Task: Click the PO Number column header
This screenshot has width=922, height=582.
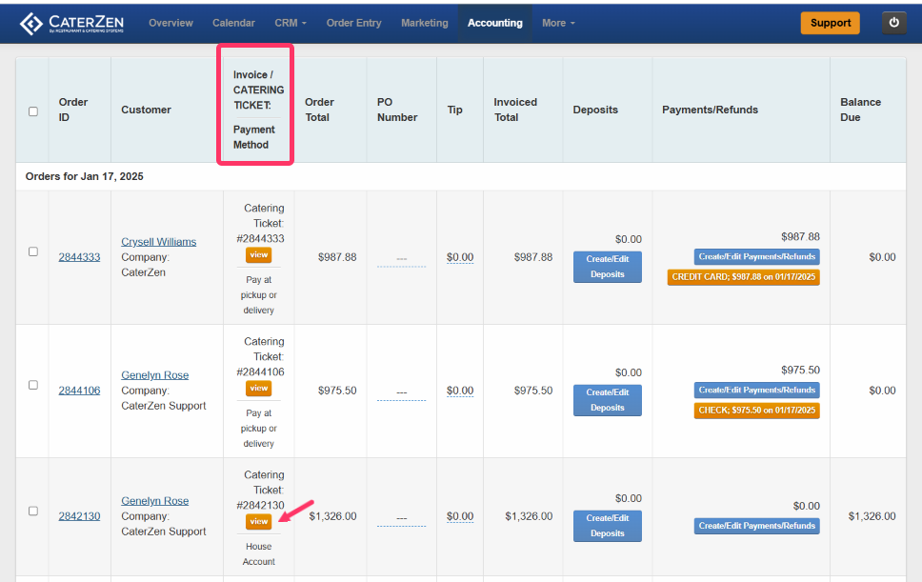Action: tap(397, 110)
